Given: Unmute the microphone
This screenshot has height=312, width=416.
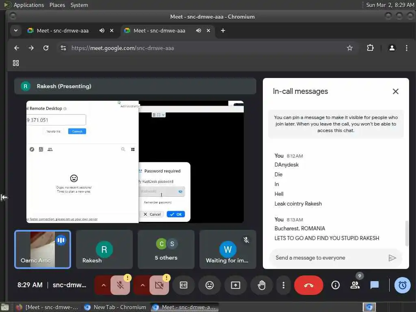Looking at the screenshot, I should coord(120,285).
